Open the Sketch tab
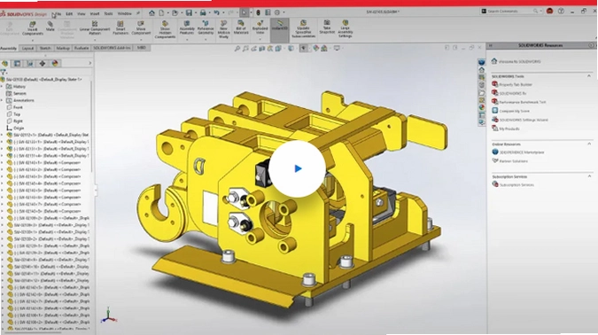The image size is (598, 335). [45, 48]
